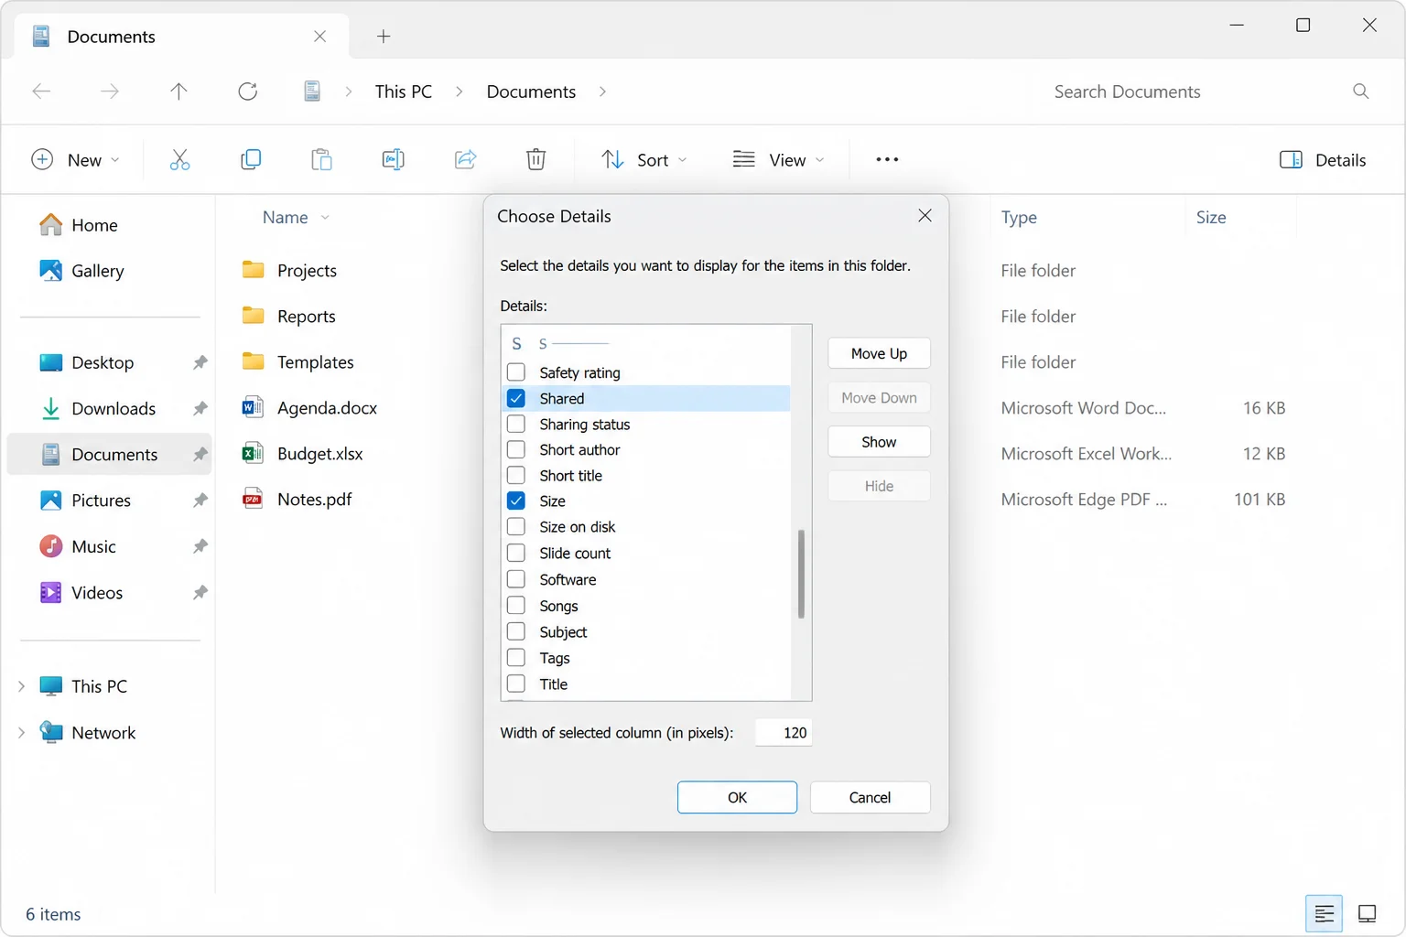Click the Size column header
The width and height of the screenshot is (1406, 937).
point(1211,218)
